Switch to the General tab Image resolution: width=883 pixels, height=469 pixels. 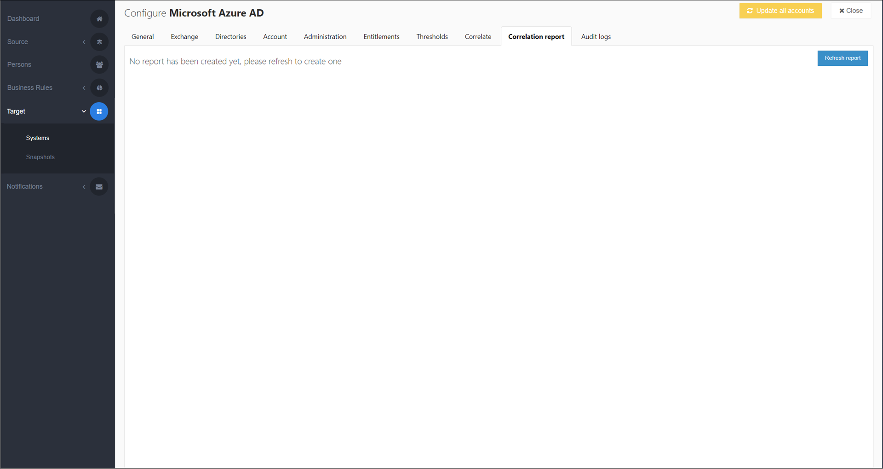(143, 37)
